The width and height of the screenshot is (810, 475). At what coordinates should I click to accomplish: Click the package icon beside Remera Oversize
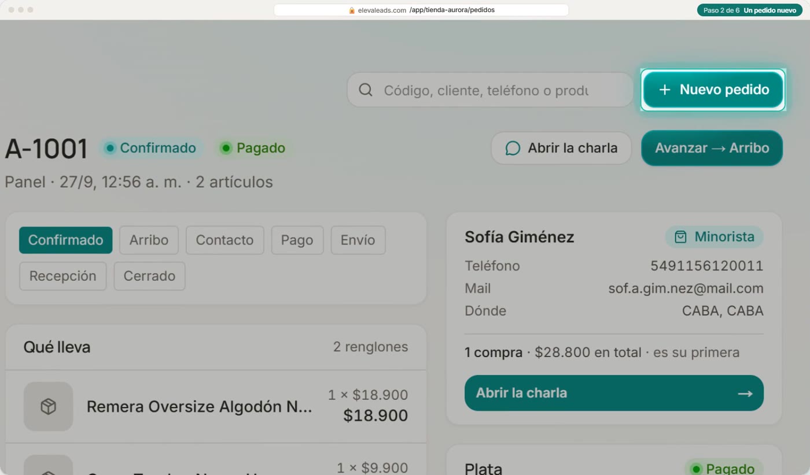coord(48,406)
